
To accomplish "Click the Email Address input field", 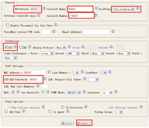I will tap(96, 32).
